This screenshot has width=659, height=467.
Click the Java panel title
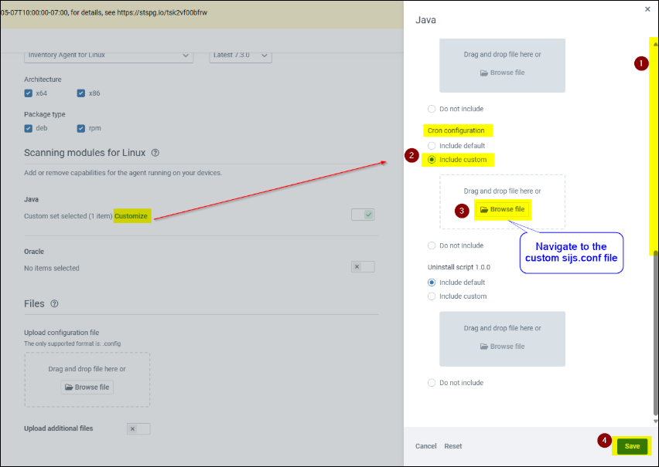(x=425, y=20)
